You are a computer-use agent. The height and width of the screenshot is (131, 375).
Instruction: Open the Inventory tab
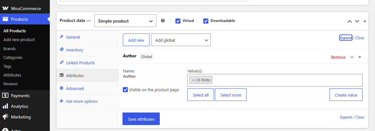coord(87,50)
